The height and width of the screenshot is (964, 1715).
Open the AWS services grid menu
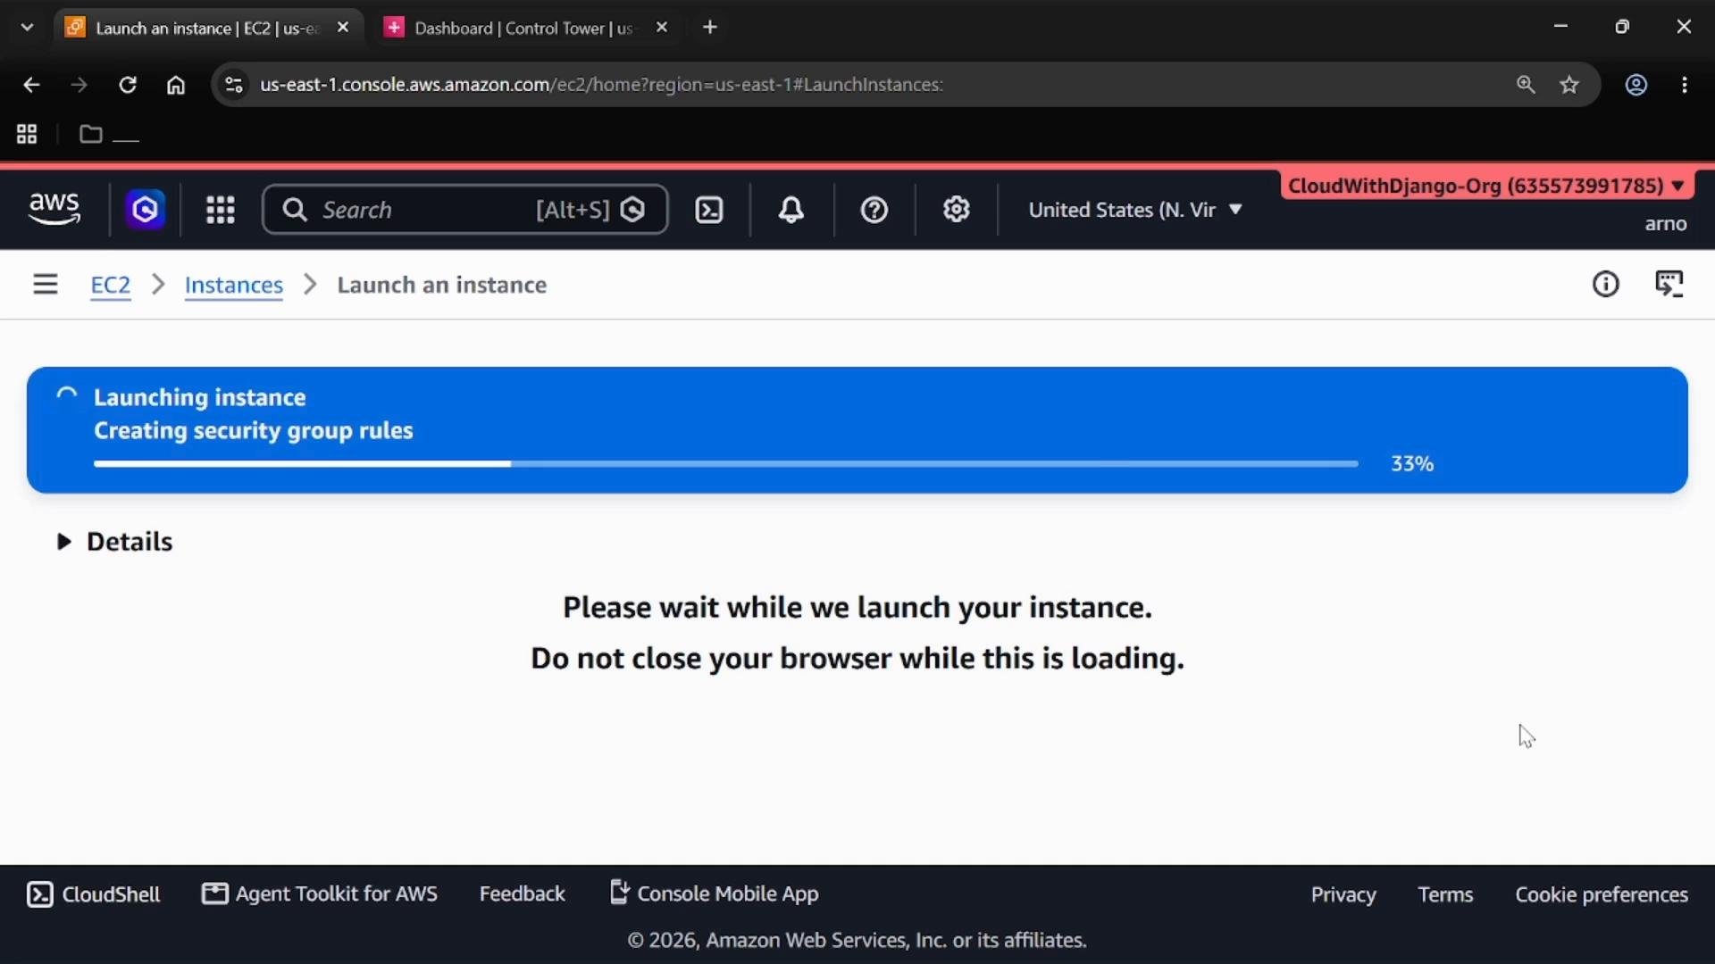[x=221, y=210]
